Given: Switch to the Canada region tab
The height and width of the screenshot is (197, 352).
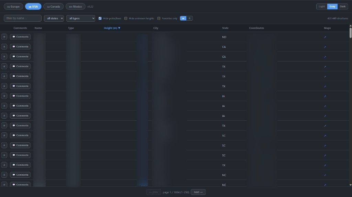Looking at the screenshot, I should [53, 7].
